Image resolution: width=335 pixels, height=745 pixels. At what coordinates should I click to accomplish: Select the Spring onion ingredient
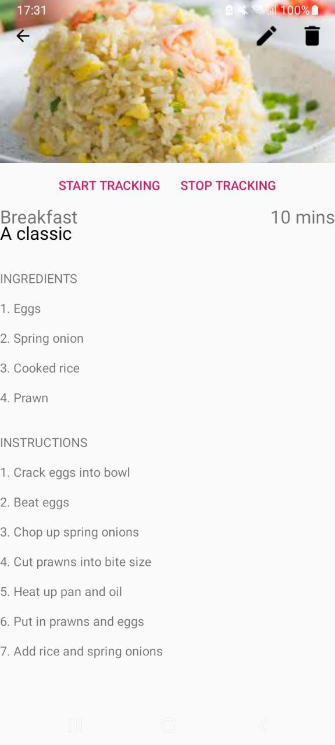[x=42, y=339]
